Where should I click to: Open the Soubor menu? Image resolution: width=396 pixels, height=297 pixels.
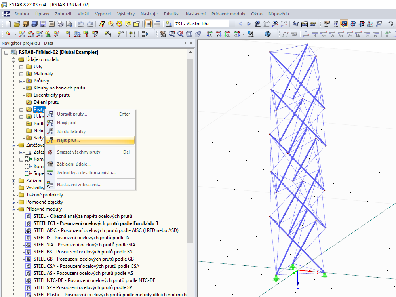(21, 14)
